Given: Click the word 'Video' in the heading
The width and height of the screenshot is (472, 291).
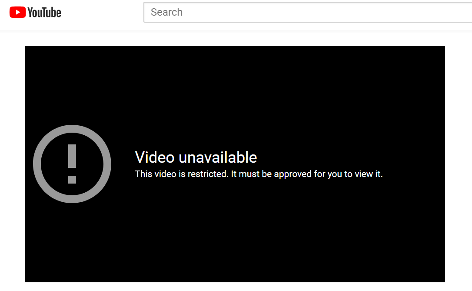Looking at the screenshot, I should (x=155, y=157).
